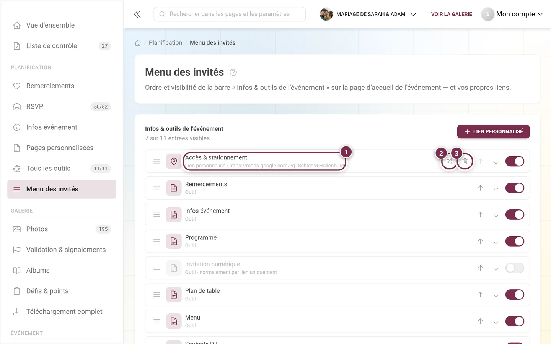
Task: Open Téléchargement complet in sidebar
Action: click(62, 312)
